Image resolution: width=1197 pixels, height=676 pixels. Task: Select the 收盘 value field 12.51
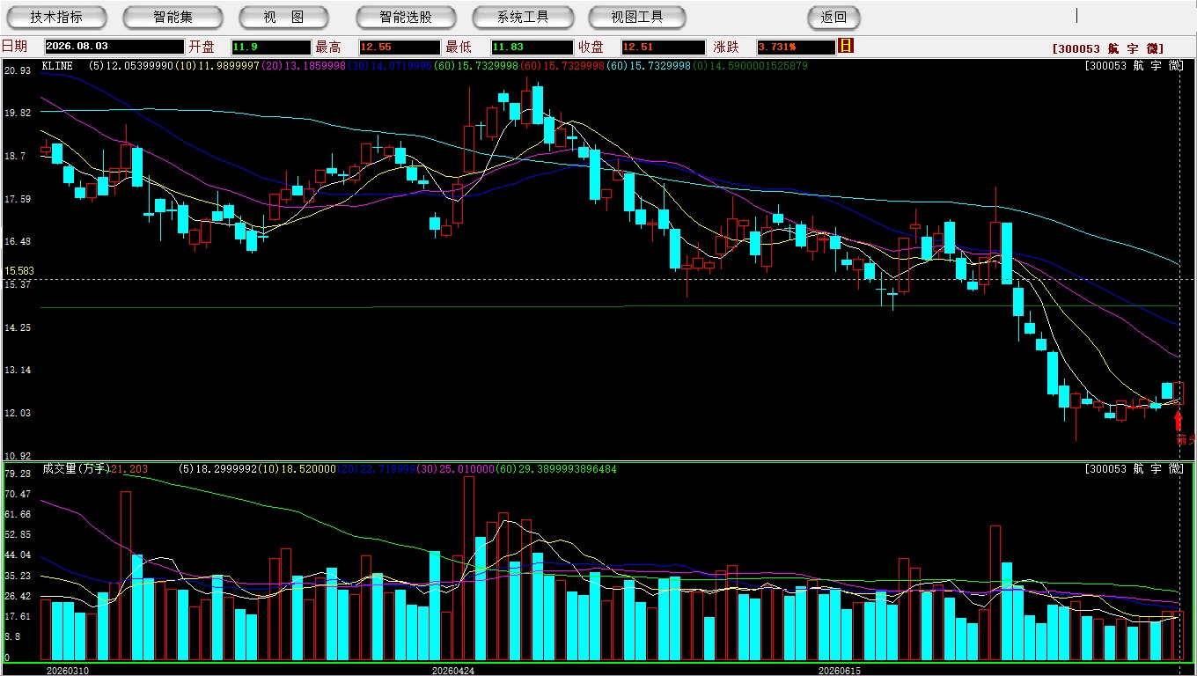click(663, 47)
